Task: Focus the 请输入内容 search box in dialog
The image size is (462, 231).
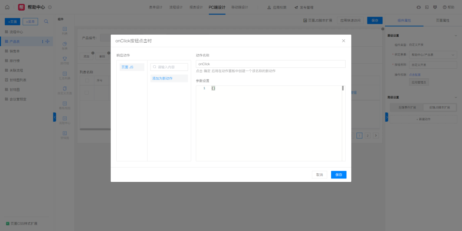Action: tap(169, 67)
